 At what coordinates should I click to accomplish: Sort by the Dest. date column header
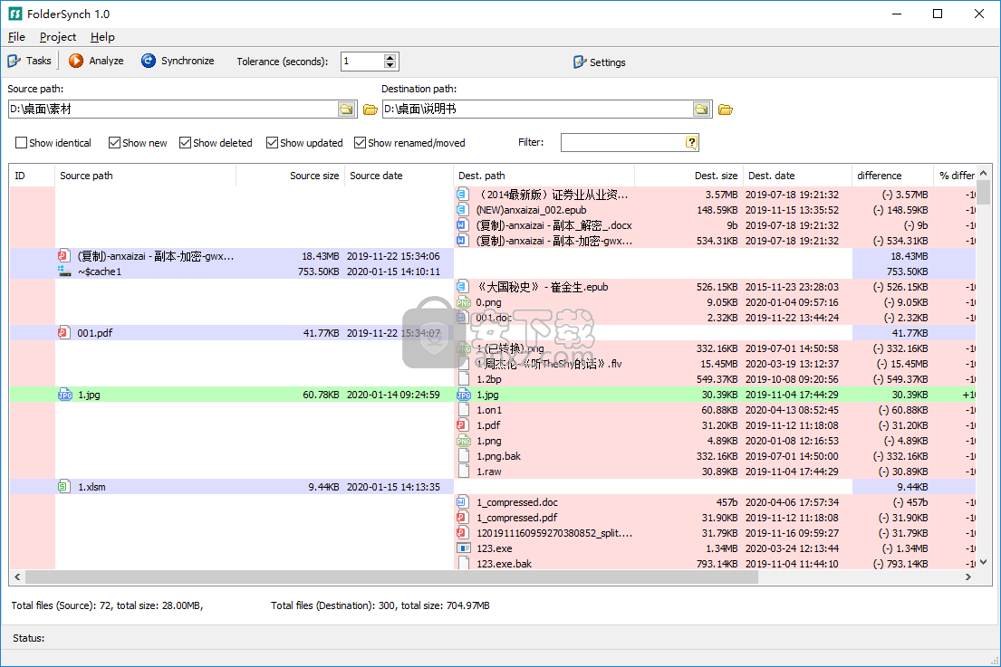tap(797, 176)
